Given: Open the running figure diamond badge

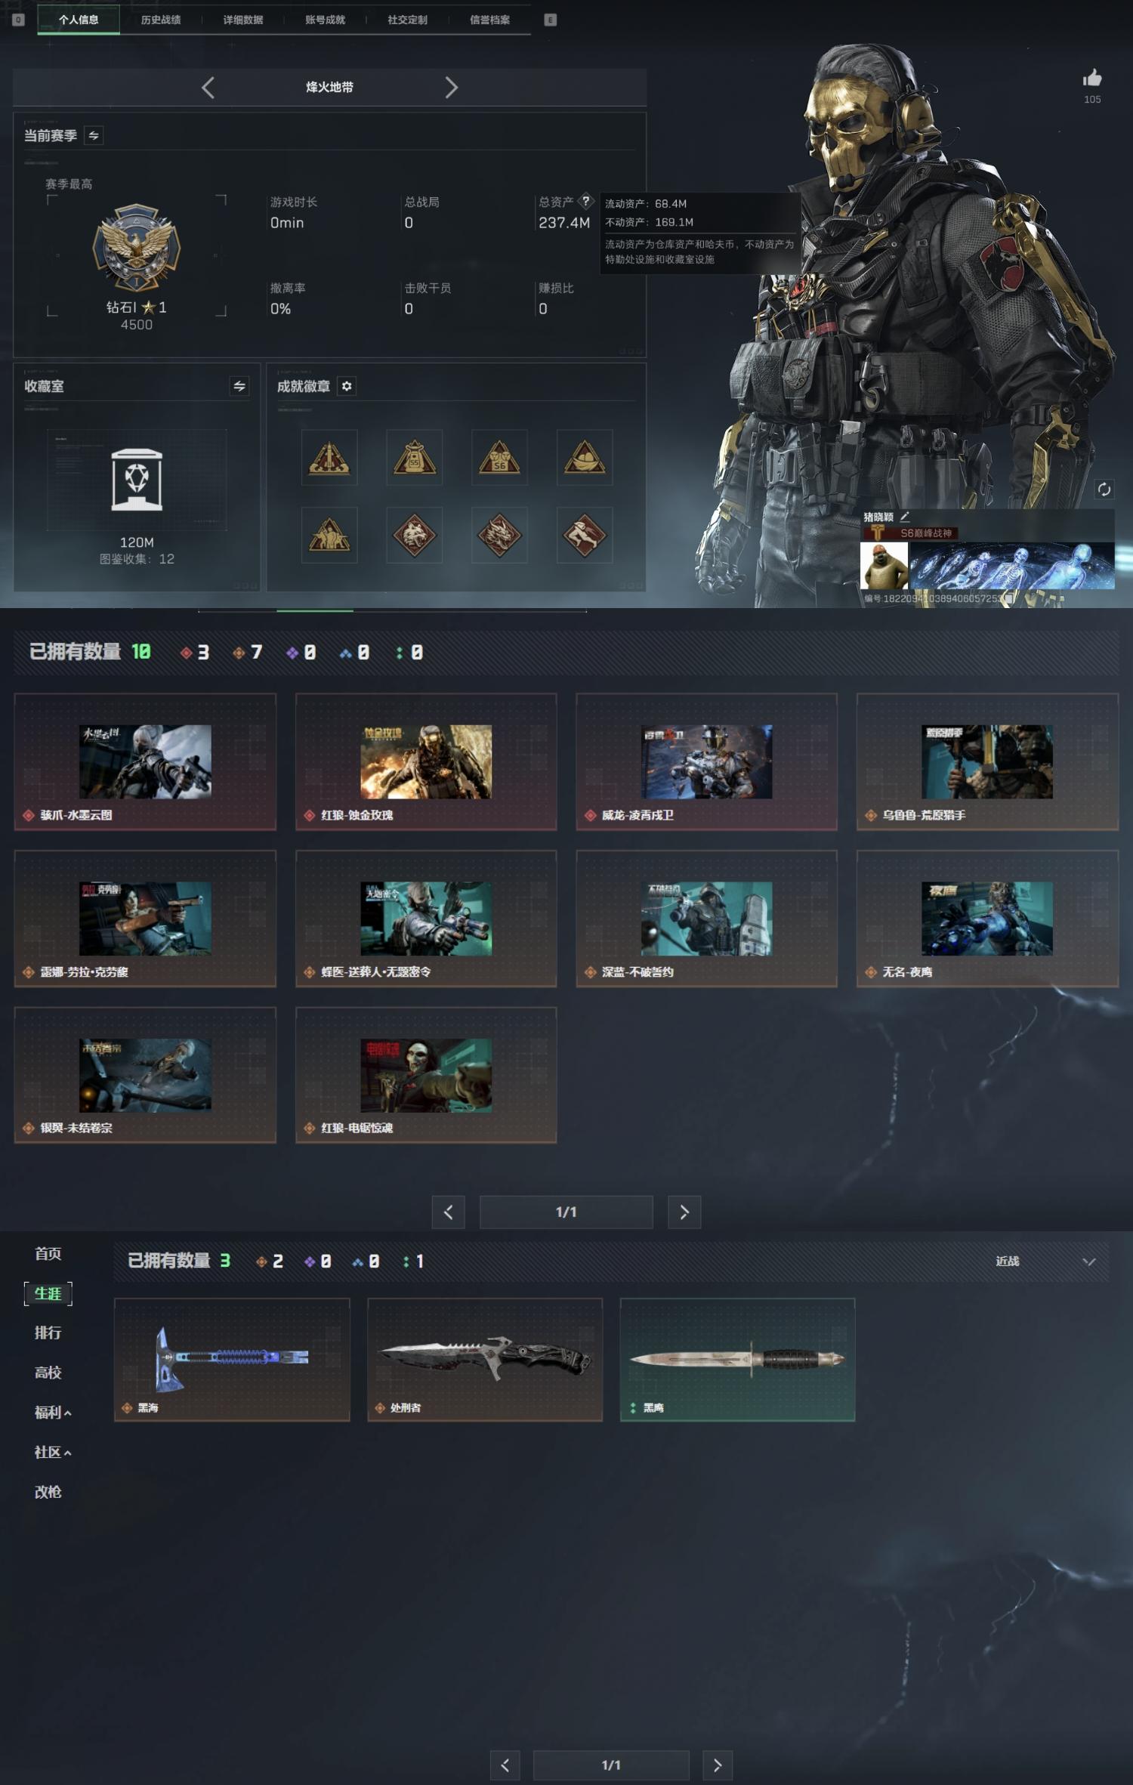Looking at the screenshot, I should [585, 536].
